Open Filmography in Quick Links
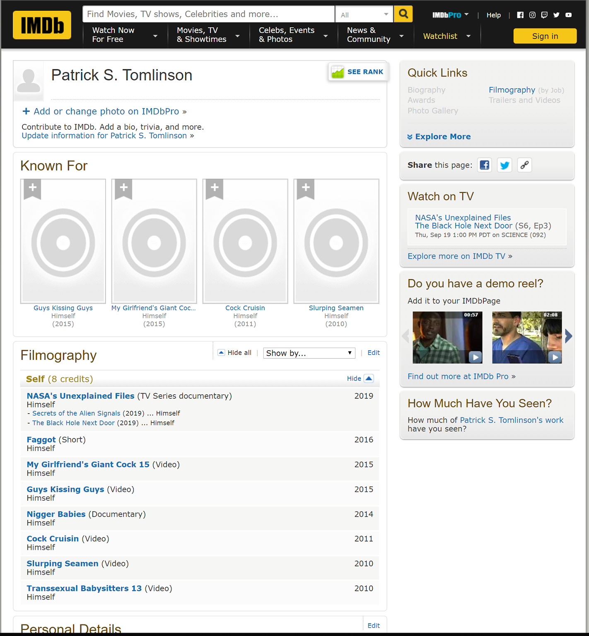 pos(512,90)
